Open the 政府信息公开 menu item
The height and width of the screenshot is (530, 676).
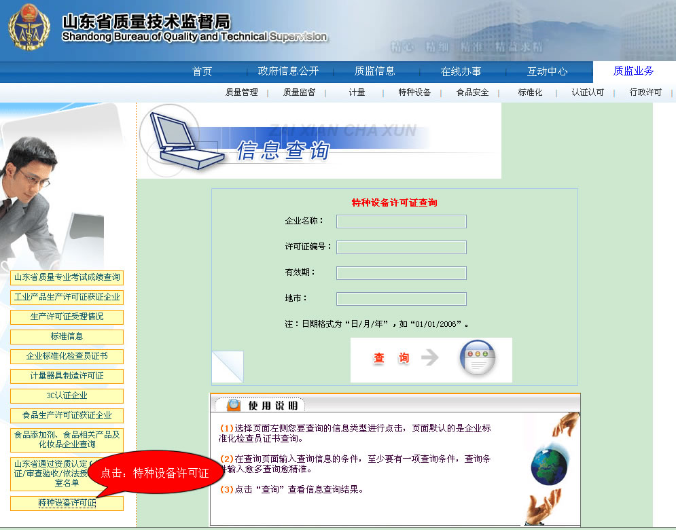point(288,71)
